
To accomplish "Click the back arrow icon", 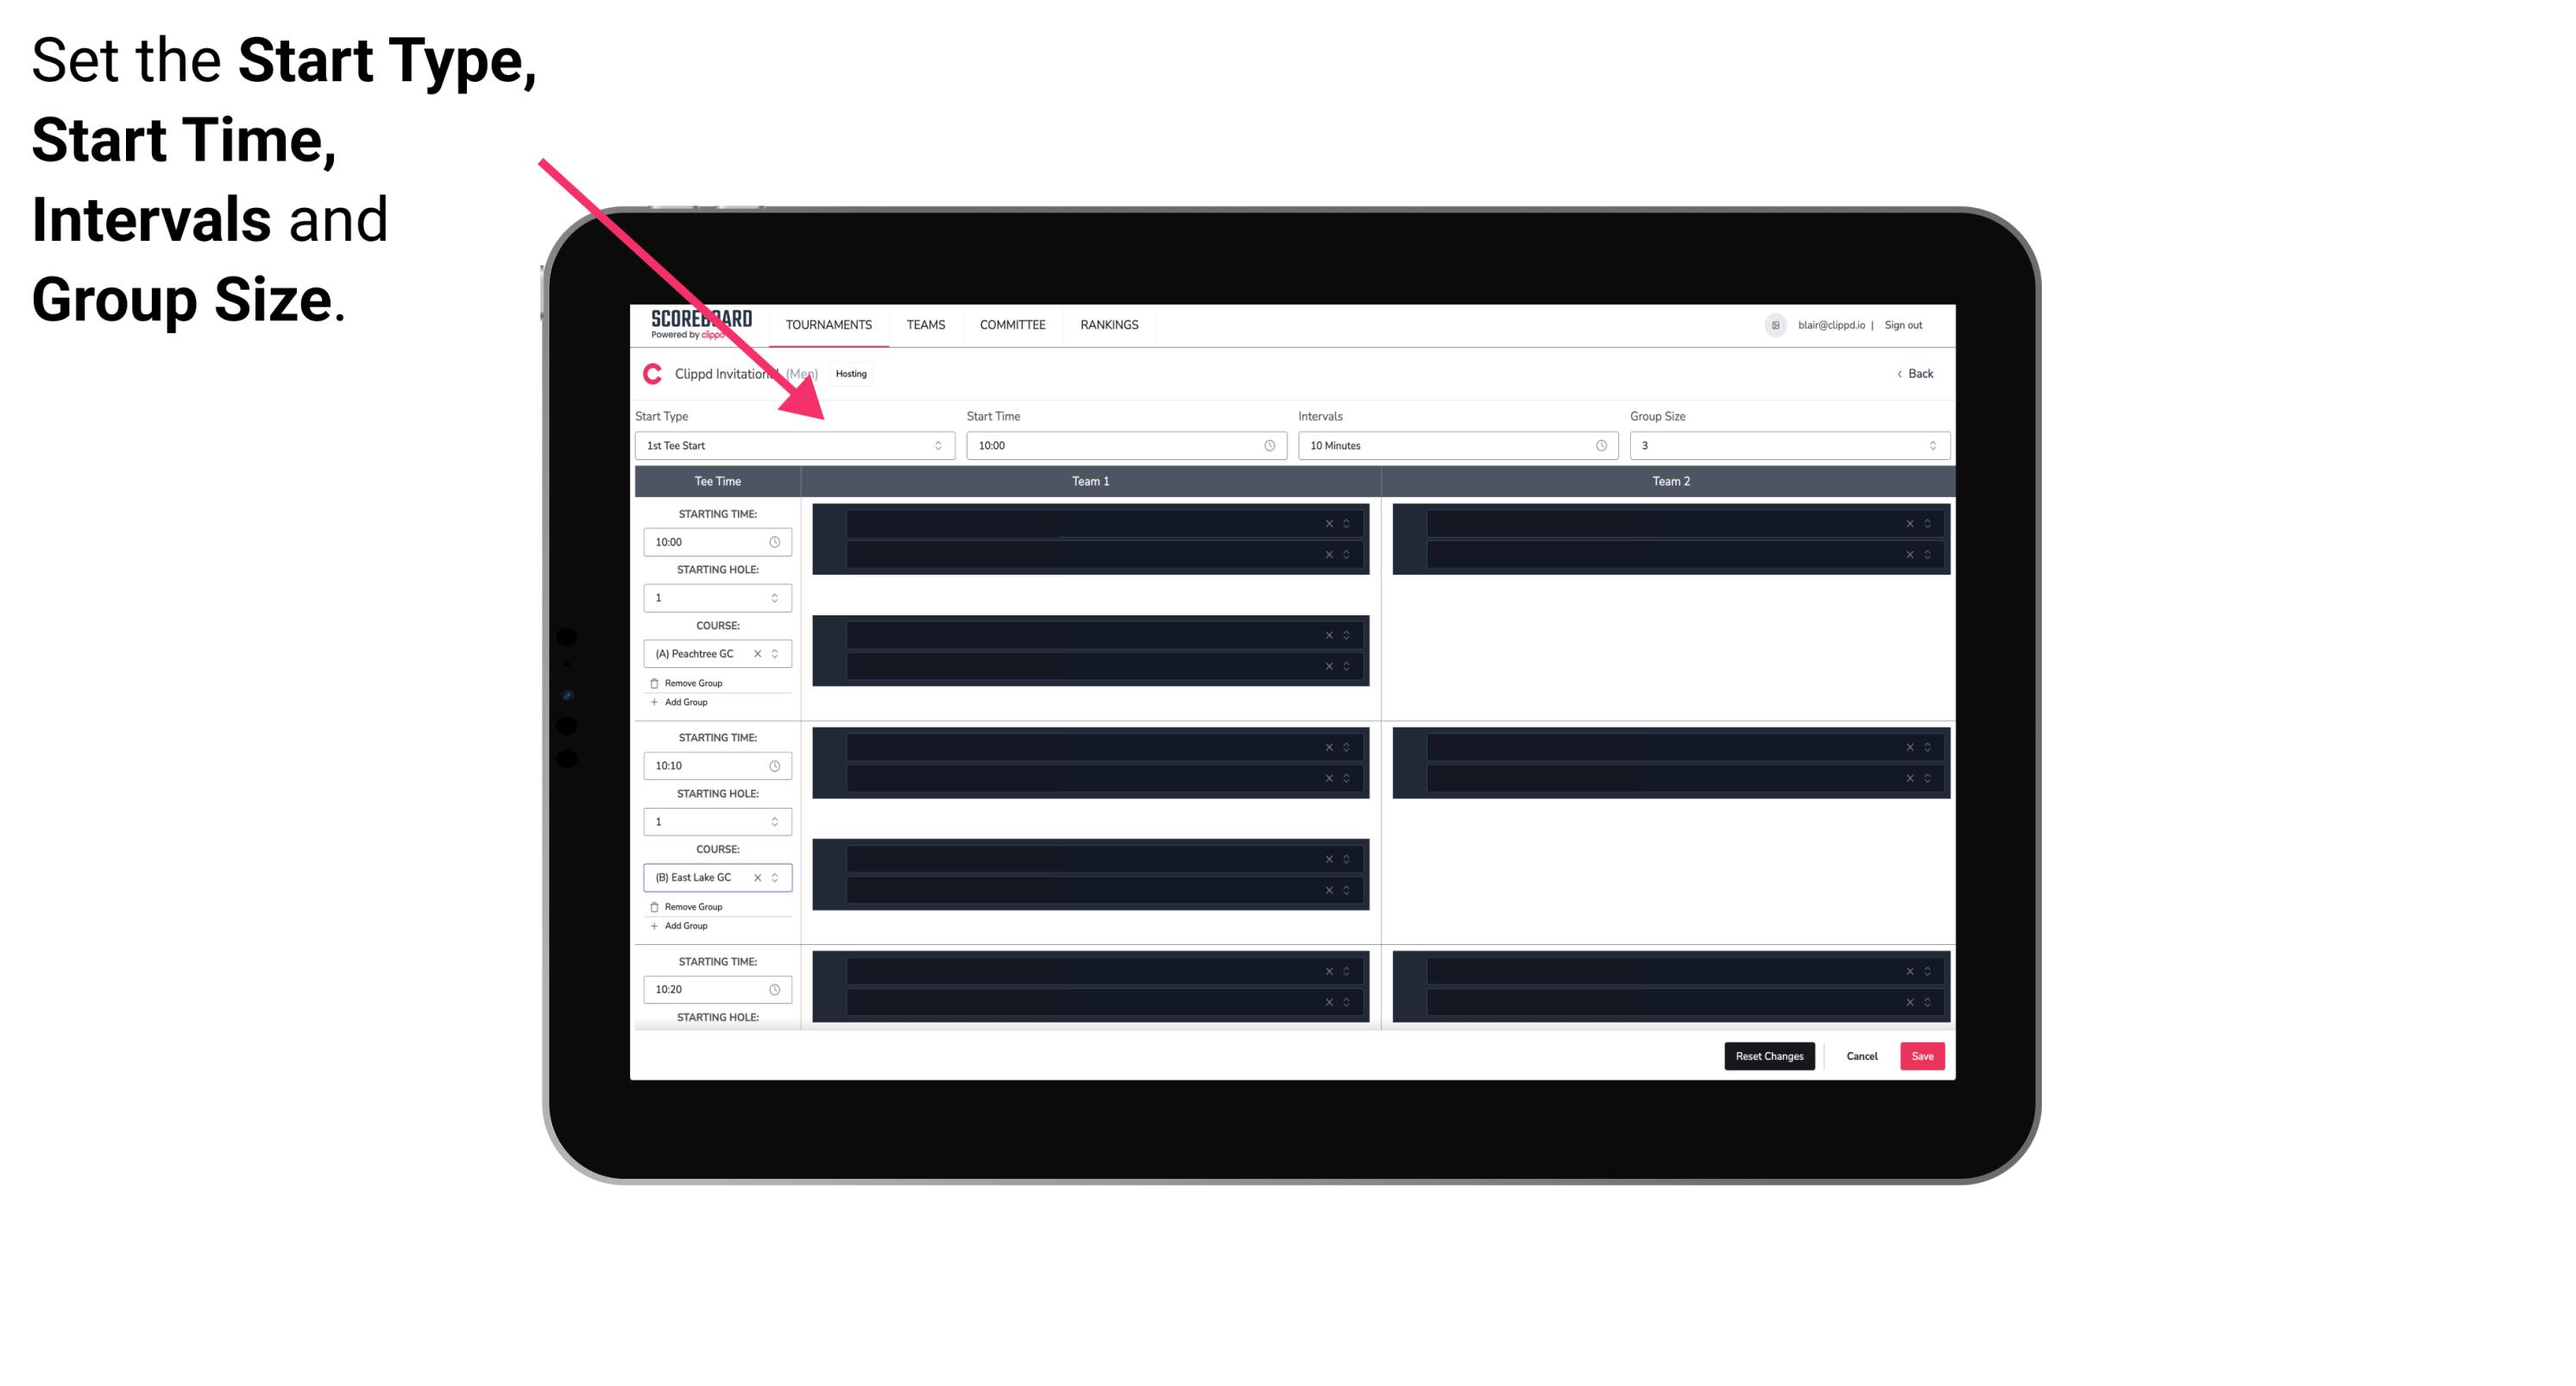I will point(1897,374).
